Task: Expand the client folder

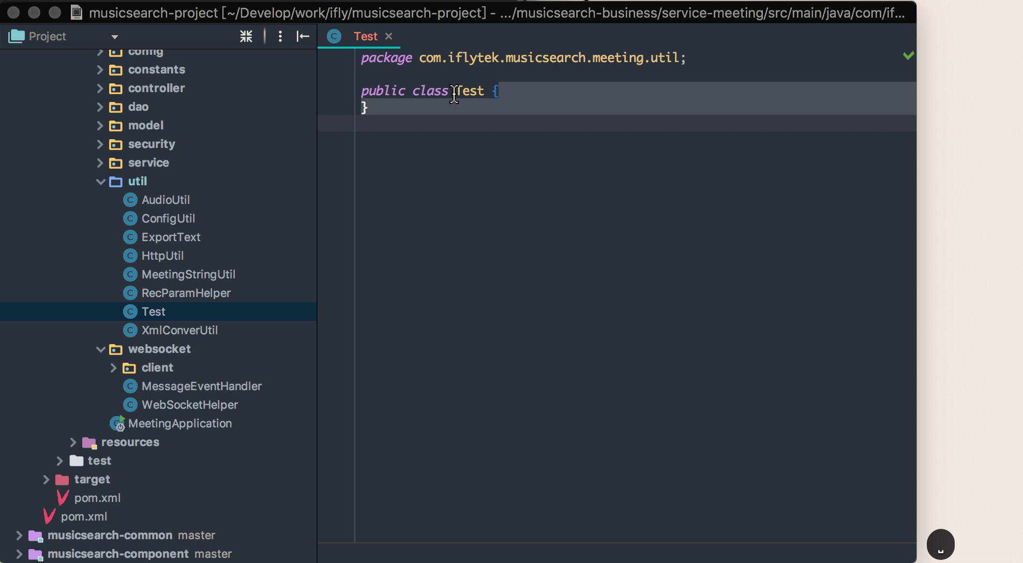Action: point(114,368)
